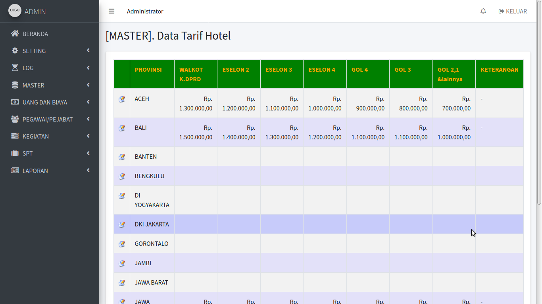Edit the DI YOGYAKARTA row

click(122, 196)
